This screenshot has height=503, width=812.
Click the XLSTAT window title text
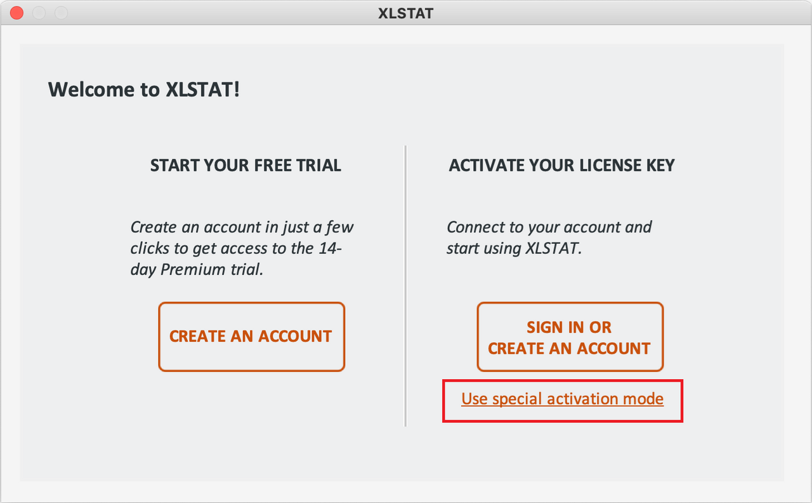[405, 13]
